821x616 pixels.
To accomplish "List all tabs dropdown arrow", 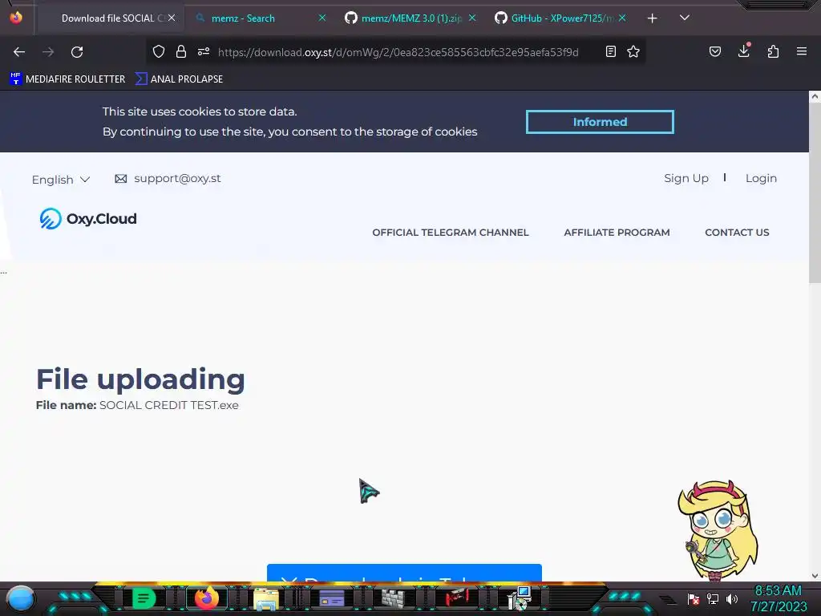I will click(x=685, y=18).
